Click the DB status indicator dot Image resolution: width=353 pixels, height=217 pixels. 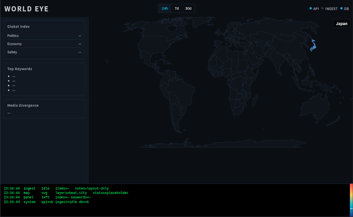(342, 8)
